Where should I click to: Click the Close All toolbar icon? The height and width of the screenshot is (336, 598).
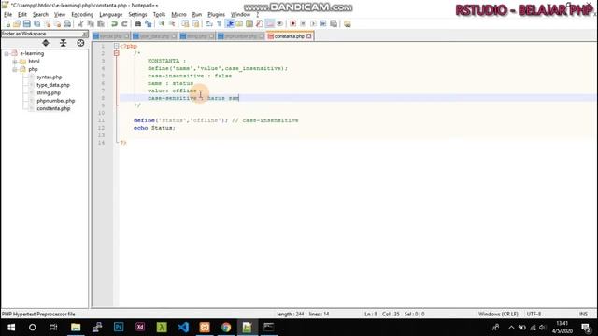(x=57, y=24)
